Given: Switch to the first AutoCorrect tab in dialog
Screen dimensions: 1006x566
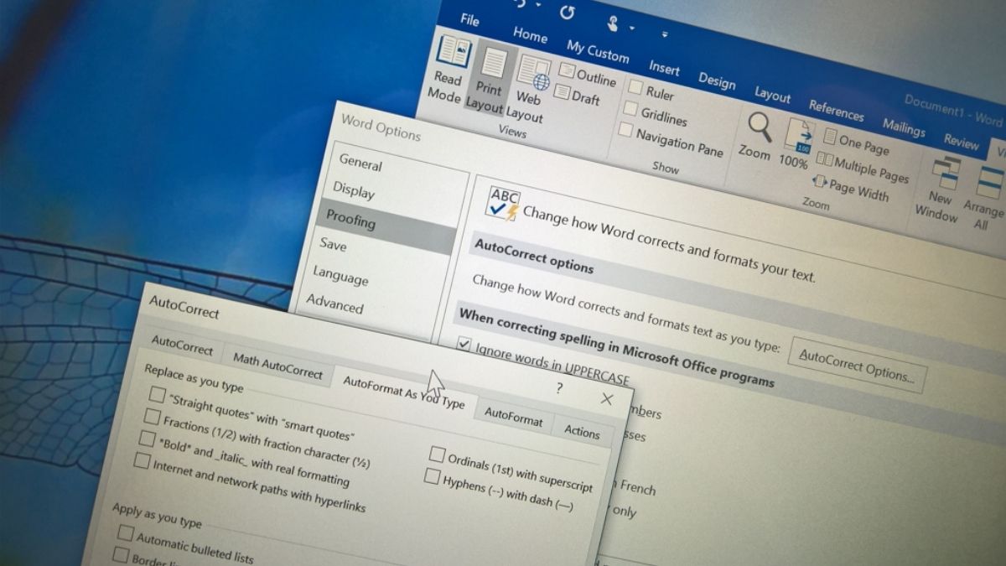Looking at the screenshot, I should tap(182, 345).
